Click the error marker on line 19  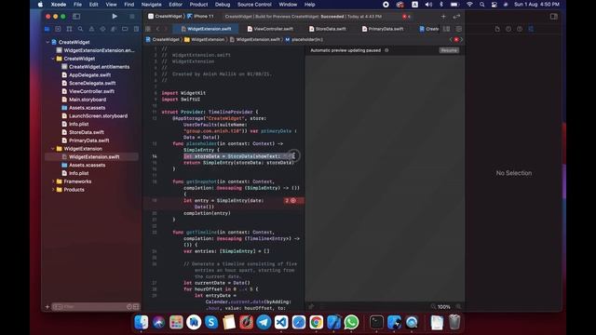(x=291, y=201)
